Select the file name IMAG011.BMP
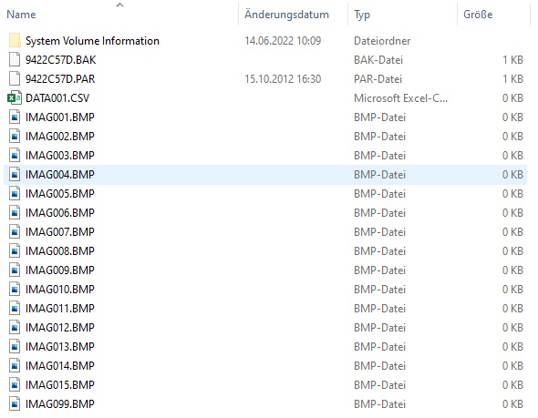The width and height of the screenshot is (538, 418). 60,309
